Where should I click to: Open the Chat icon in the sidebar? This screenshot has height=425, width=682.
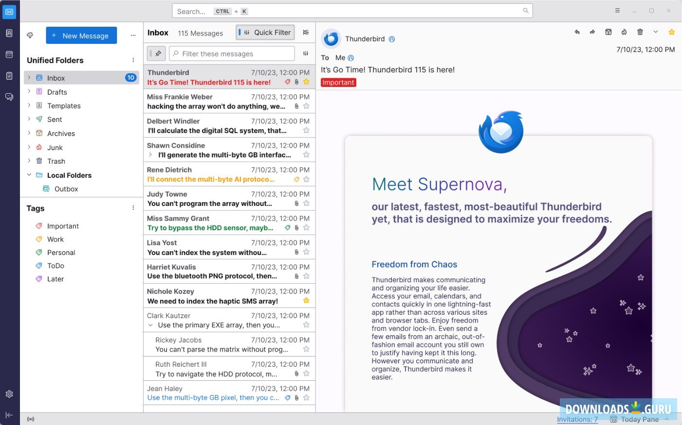[9, 97]
